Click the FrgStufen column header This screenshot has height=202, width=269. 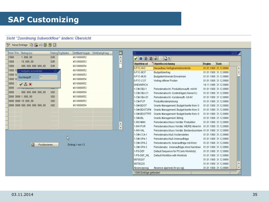(x=65, y=53)
